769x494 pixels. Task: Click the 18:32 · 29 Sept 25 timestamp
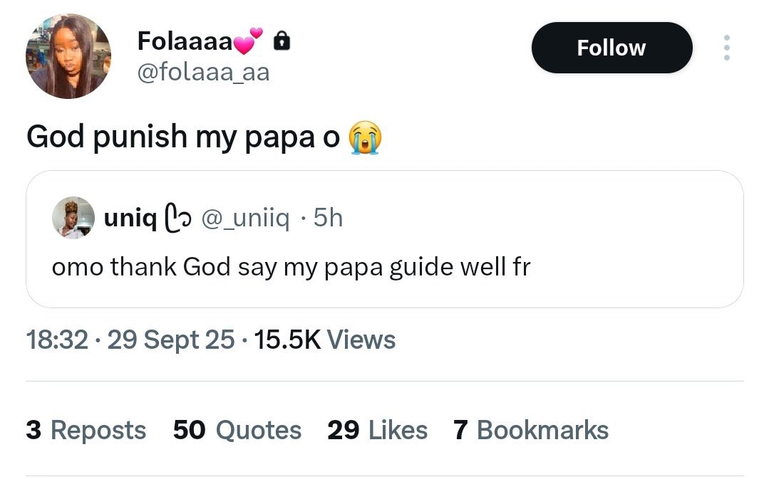[x=130, y=340]
